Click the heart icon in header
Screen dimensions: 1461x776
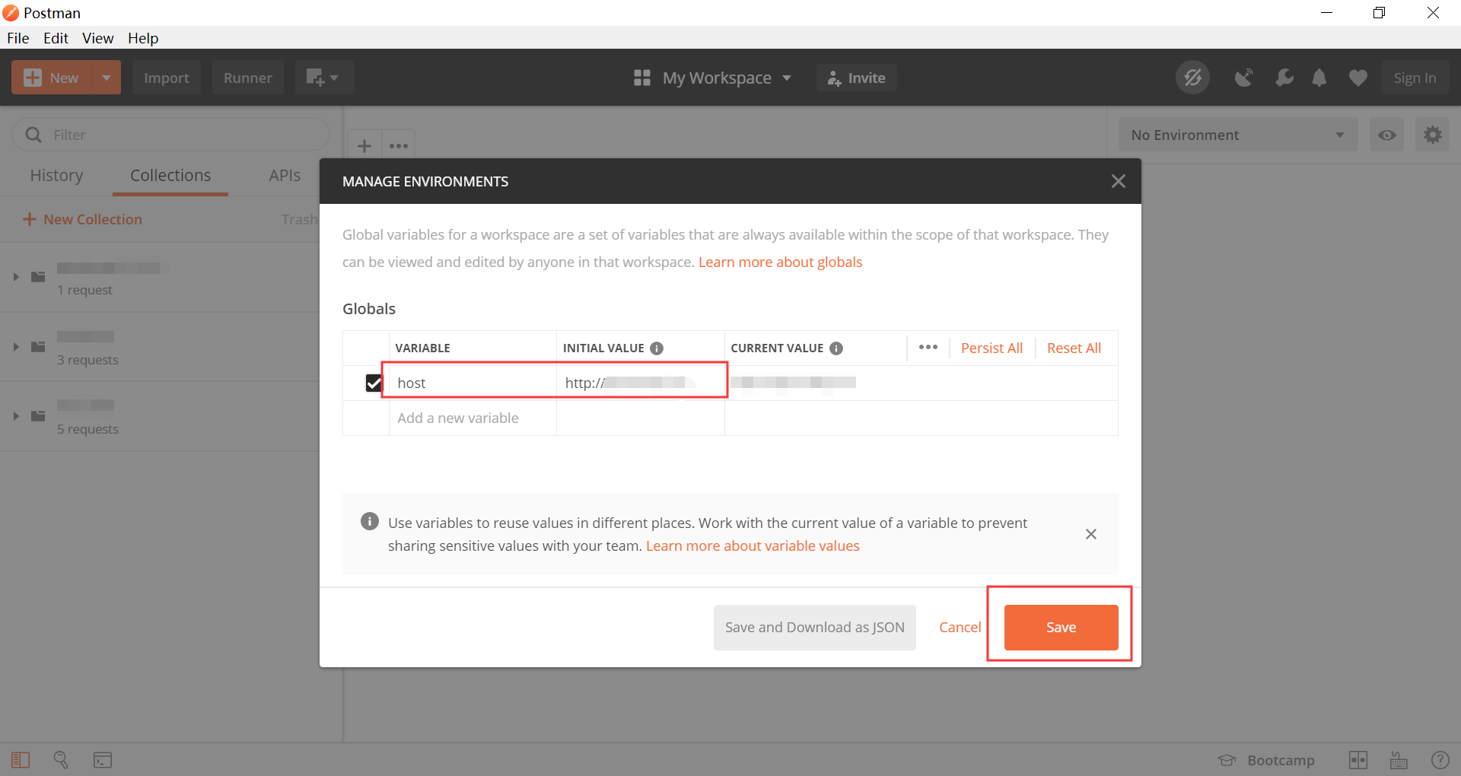point(1358,78)
